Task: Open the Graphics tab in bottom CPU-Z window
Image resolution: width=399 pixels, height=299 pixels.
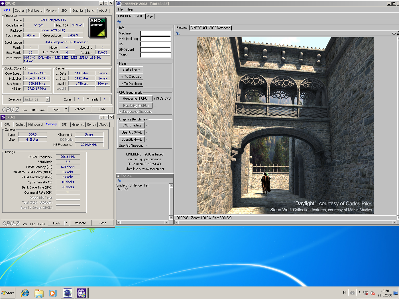Action: click(x=78, y=124)
